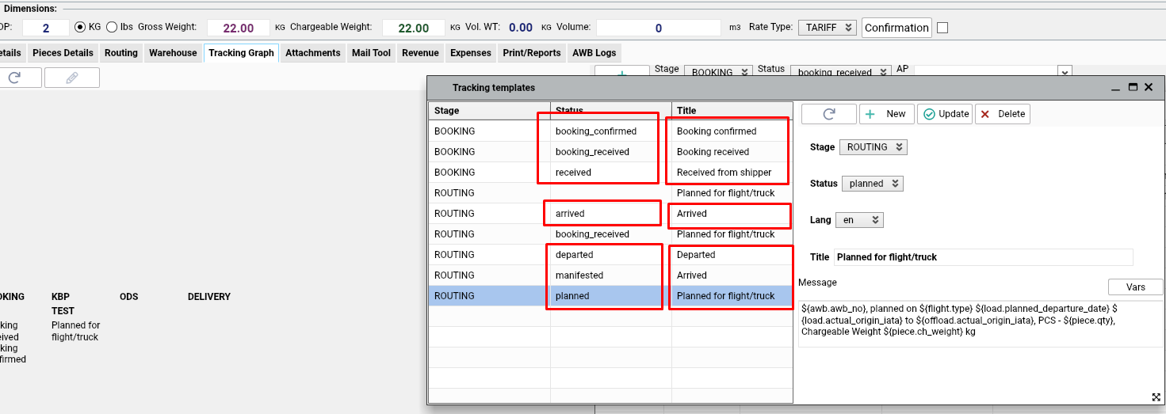Switch to the Warehouse tab
This screenshot has width=1166, height=414.
[x=173, y=53]
